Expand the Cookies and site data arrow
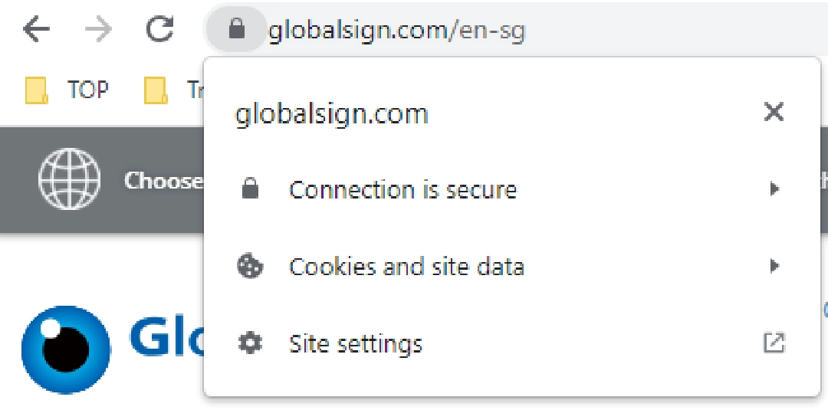The height and width of the screenshot is (410, 828). point(774,266)
